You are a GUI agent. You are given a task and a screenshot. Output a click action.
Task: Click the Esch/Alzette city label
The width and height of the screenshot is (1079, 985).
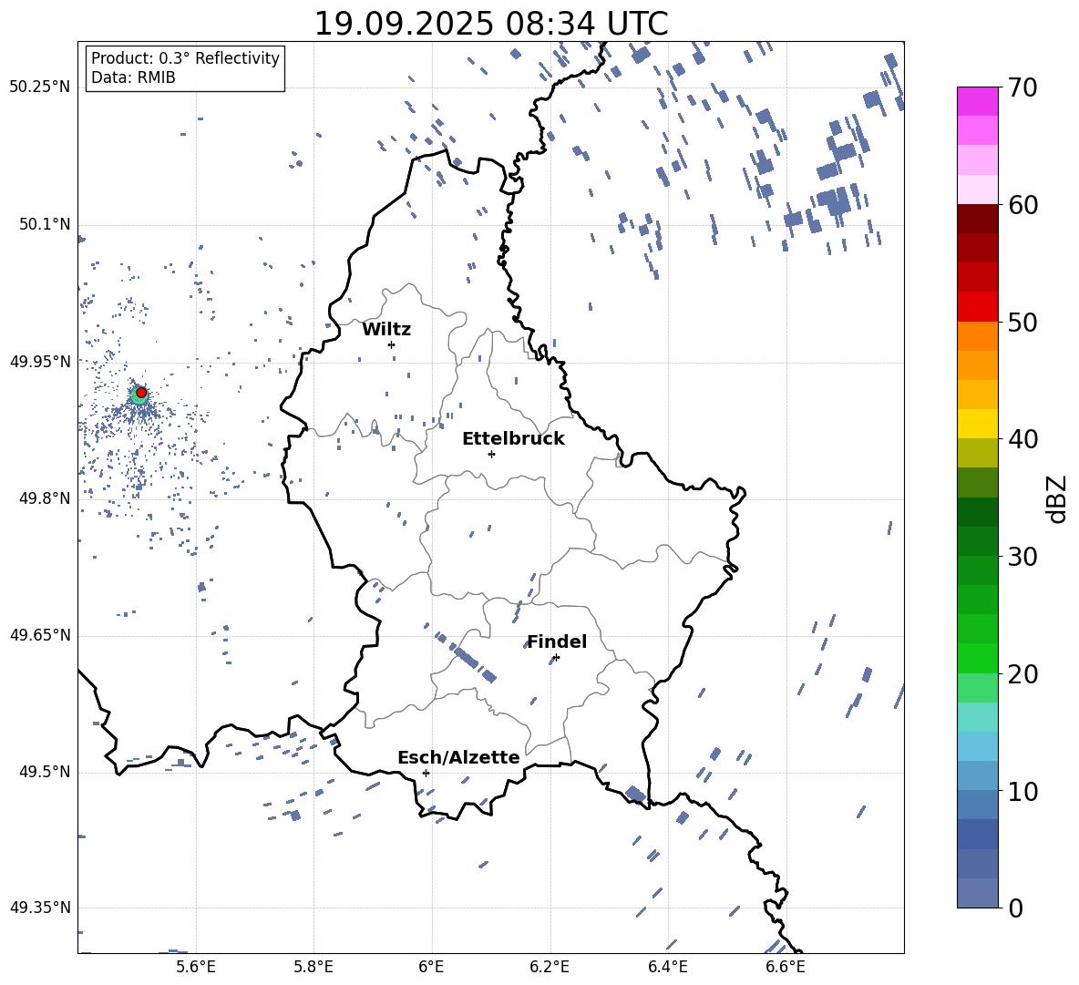pyautogui.click(x=458, y=757)
